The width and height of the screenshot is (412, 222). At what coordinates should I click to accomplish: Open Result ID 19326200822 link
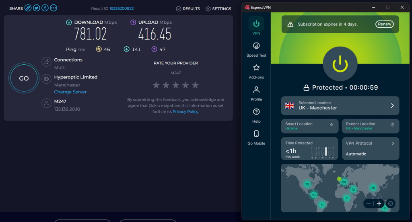pos(122,8)
